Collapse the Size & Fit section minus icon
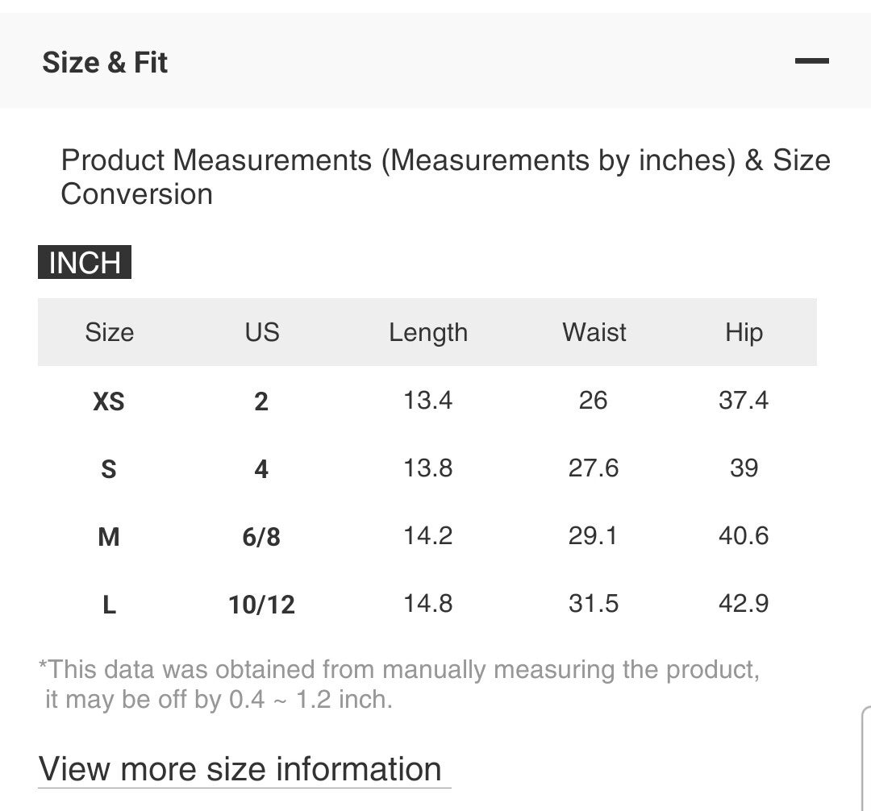 [x=811, y=61]
